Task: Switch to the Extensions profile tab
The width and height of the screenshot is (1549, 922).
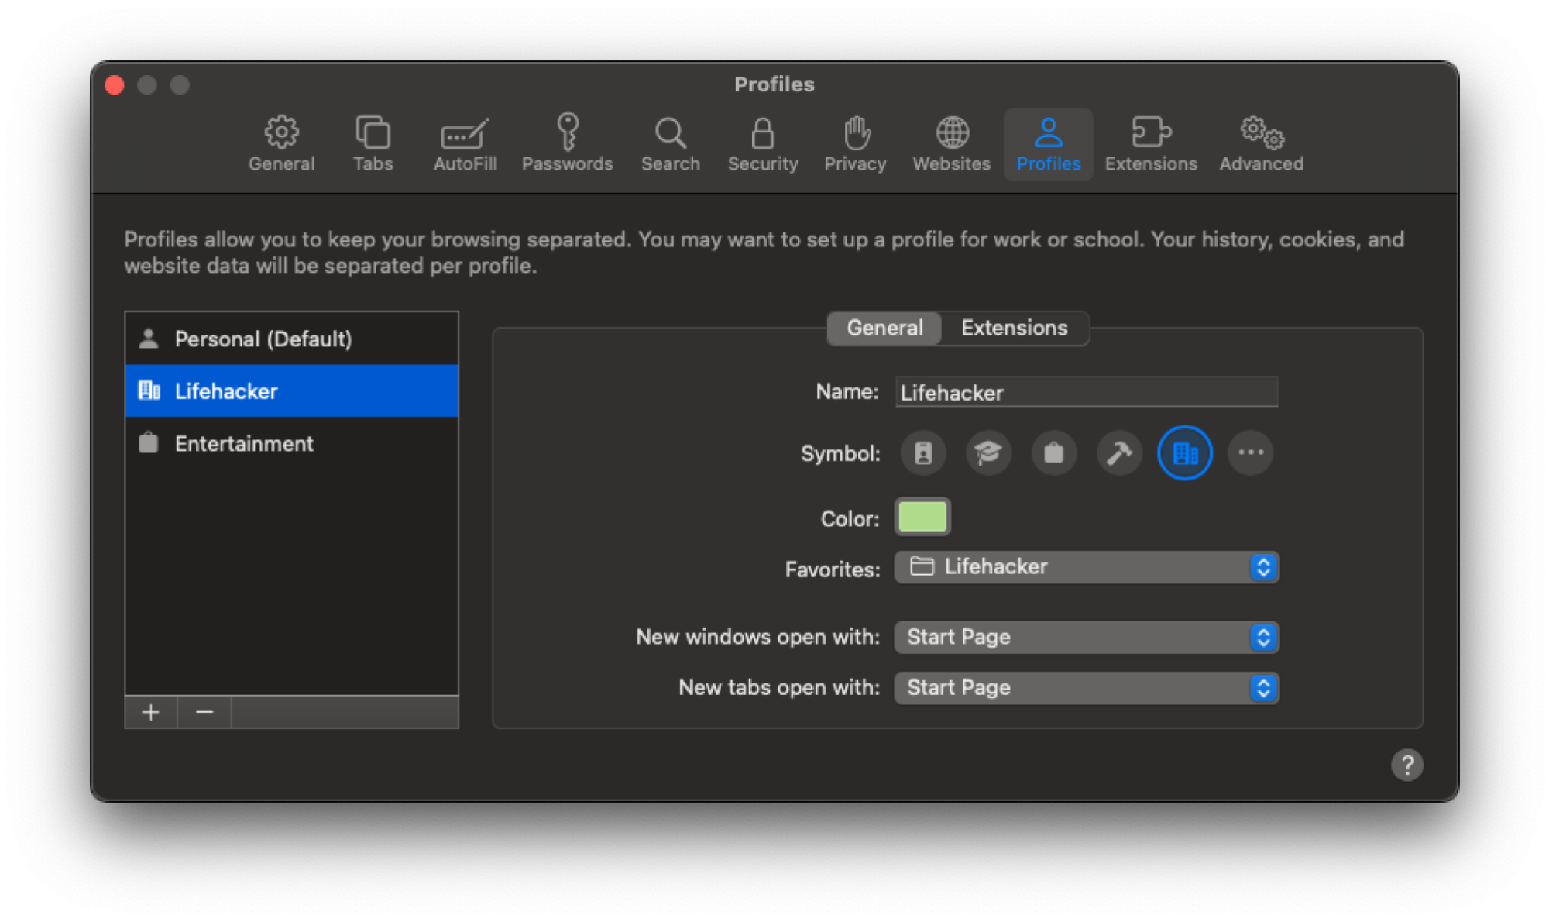Action: click(x=1012, y=327)
